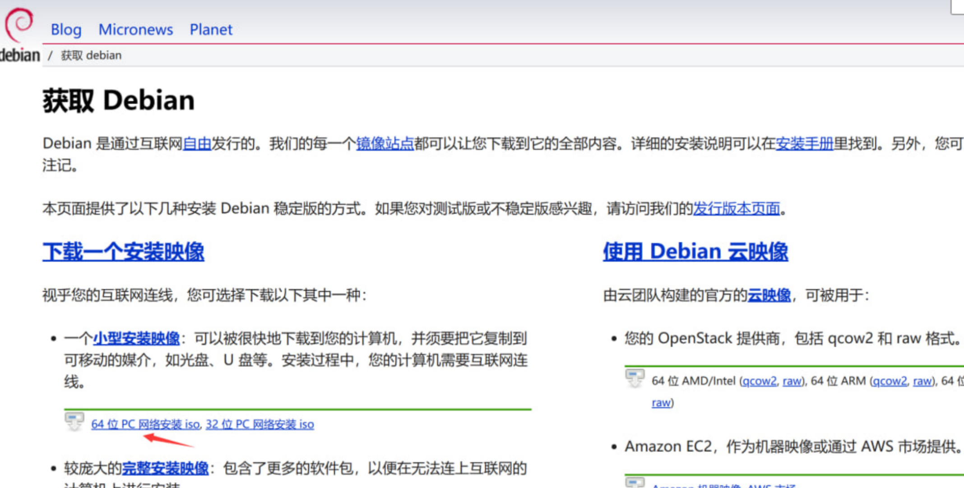This screenshot has width=964, height=488.
Task: Open the 发行版本页面 link
Action: [x=737, y=208]
